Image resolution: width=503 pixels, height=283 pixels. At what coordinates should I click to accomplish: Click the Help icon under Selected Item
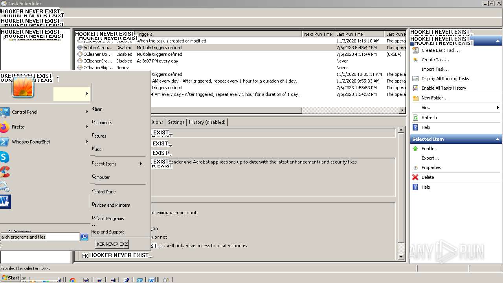[415, 187]
